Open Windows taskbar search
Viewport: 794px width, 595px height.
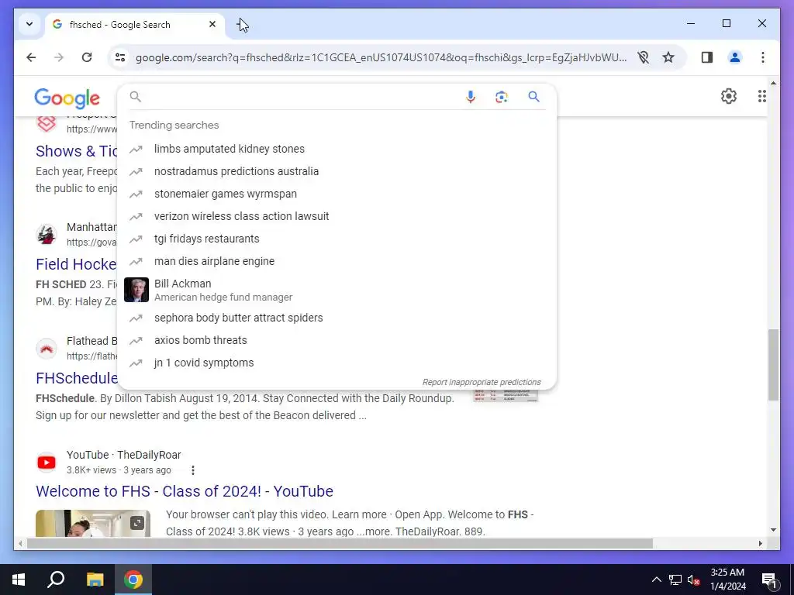pyautogui.click(x=56, y=580)
